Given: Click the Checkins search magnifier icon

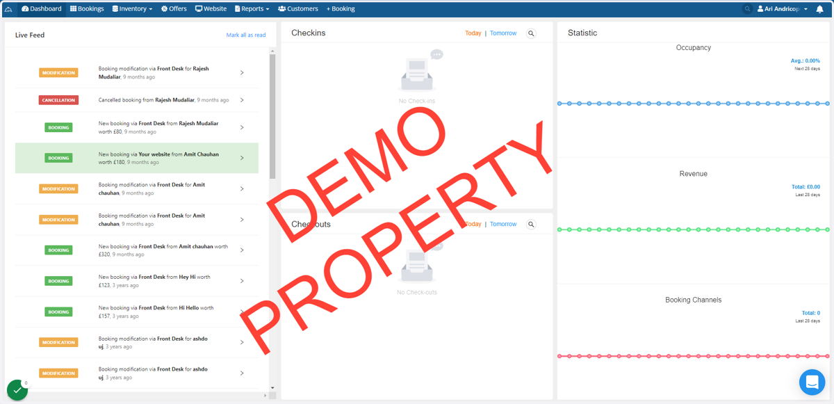Looking at the screenshot, I should [x=531, y=33].
